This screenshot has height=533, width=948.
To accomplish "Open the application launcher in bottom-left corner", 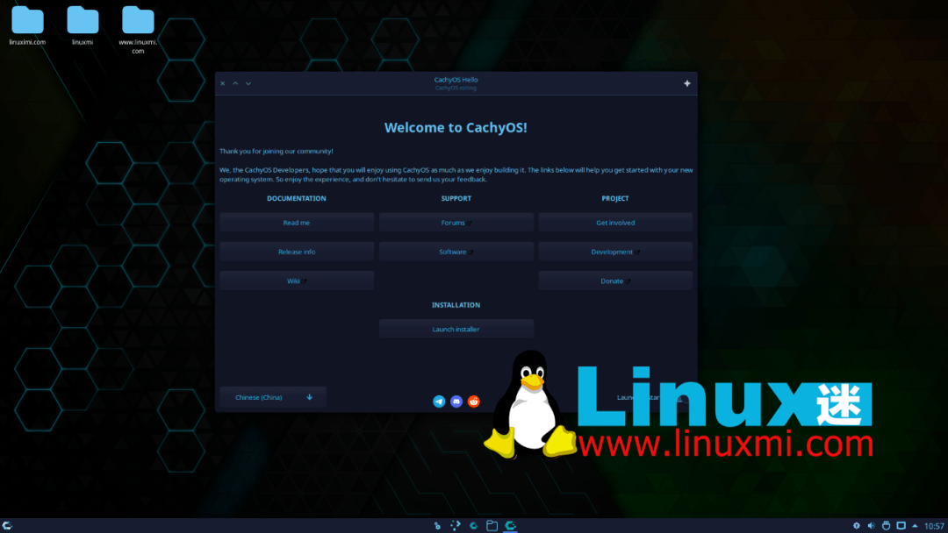I will [x=9, y=524].
